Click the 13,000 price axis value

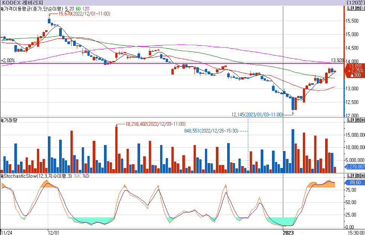point(352,89)
